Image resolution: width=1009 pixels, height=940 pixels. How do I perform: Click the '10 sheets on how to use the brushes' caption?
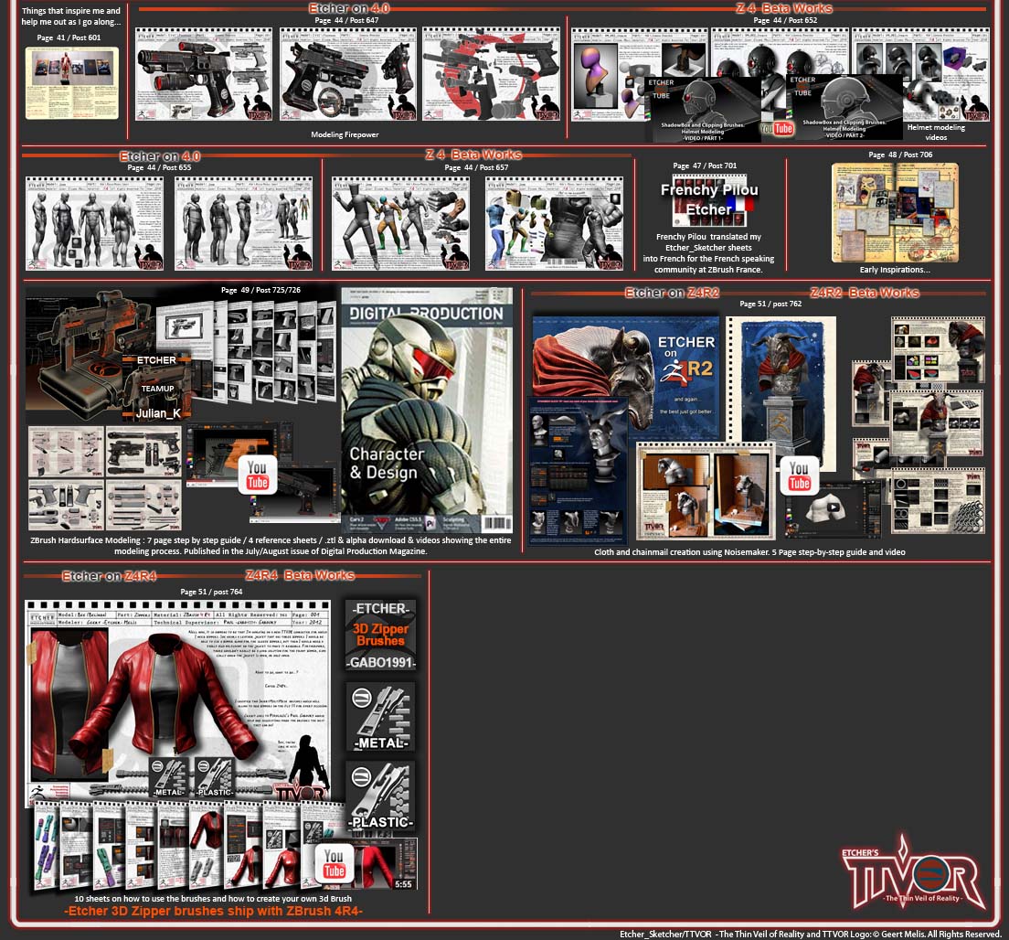[213, 898]
